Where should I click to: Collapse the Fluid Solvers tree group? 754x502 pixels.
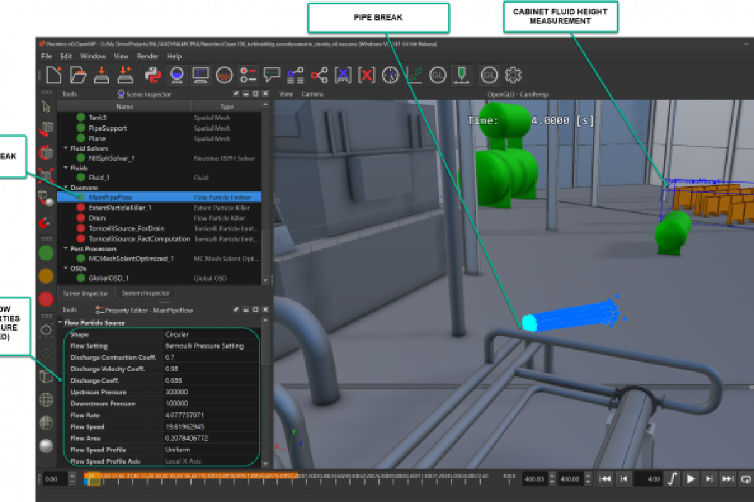click(x=66, y=149)
